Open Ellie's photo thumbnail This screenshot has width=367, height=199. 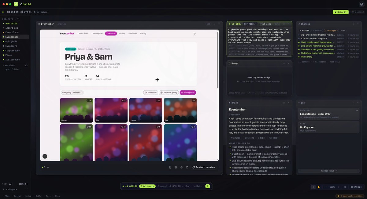[x=111, y=110]
